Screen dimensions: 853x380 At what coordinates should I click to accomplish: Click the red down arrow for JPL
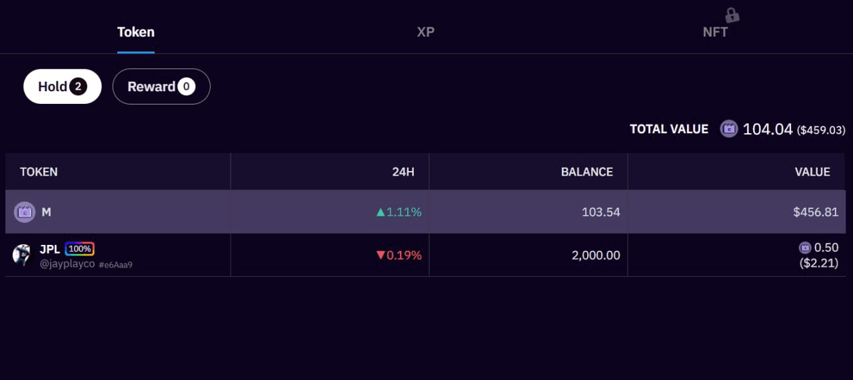tap(381, 255)
